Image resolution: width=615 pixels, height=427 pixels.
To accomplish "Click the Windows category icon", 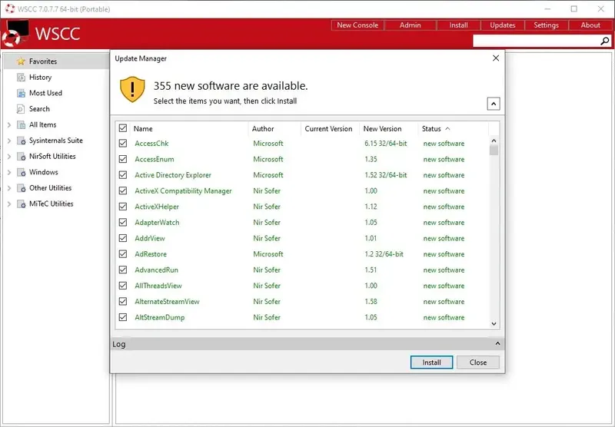I will (22, 172).
